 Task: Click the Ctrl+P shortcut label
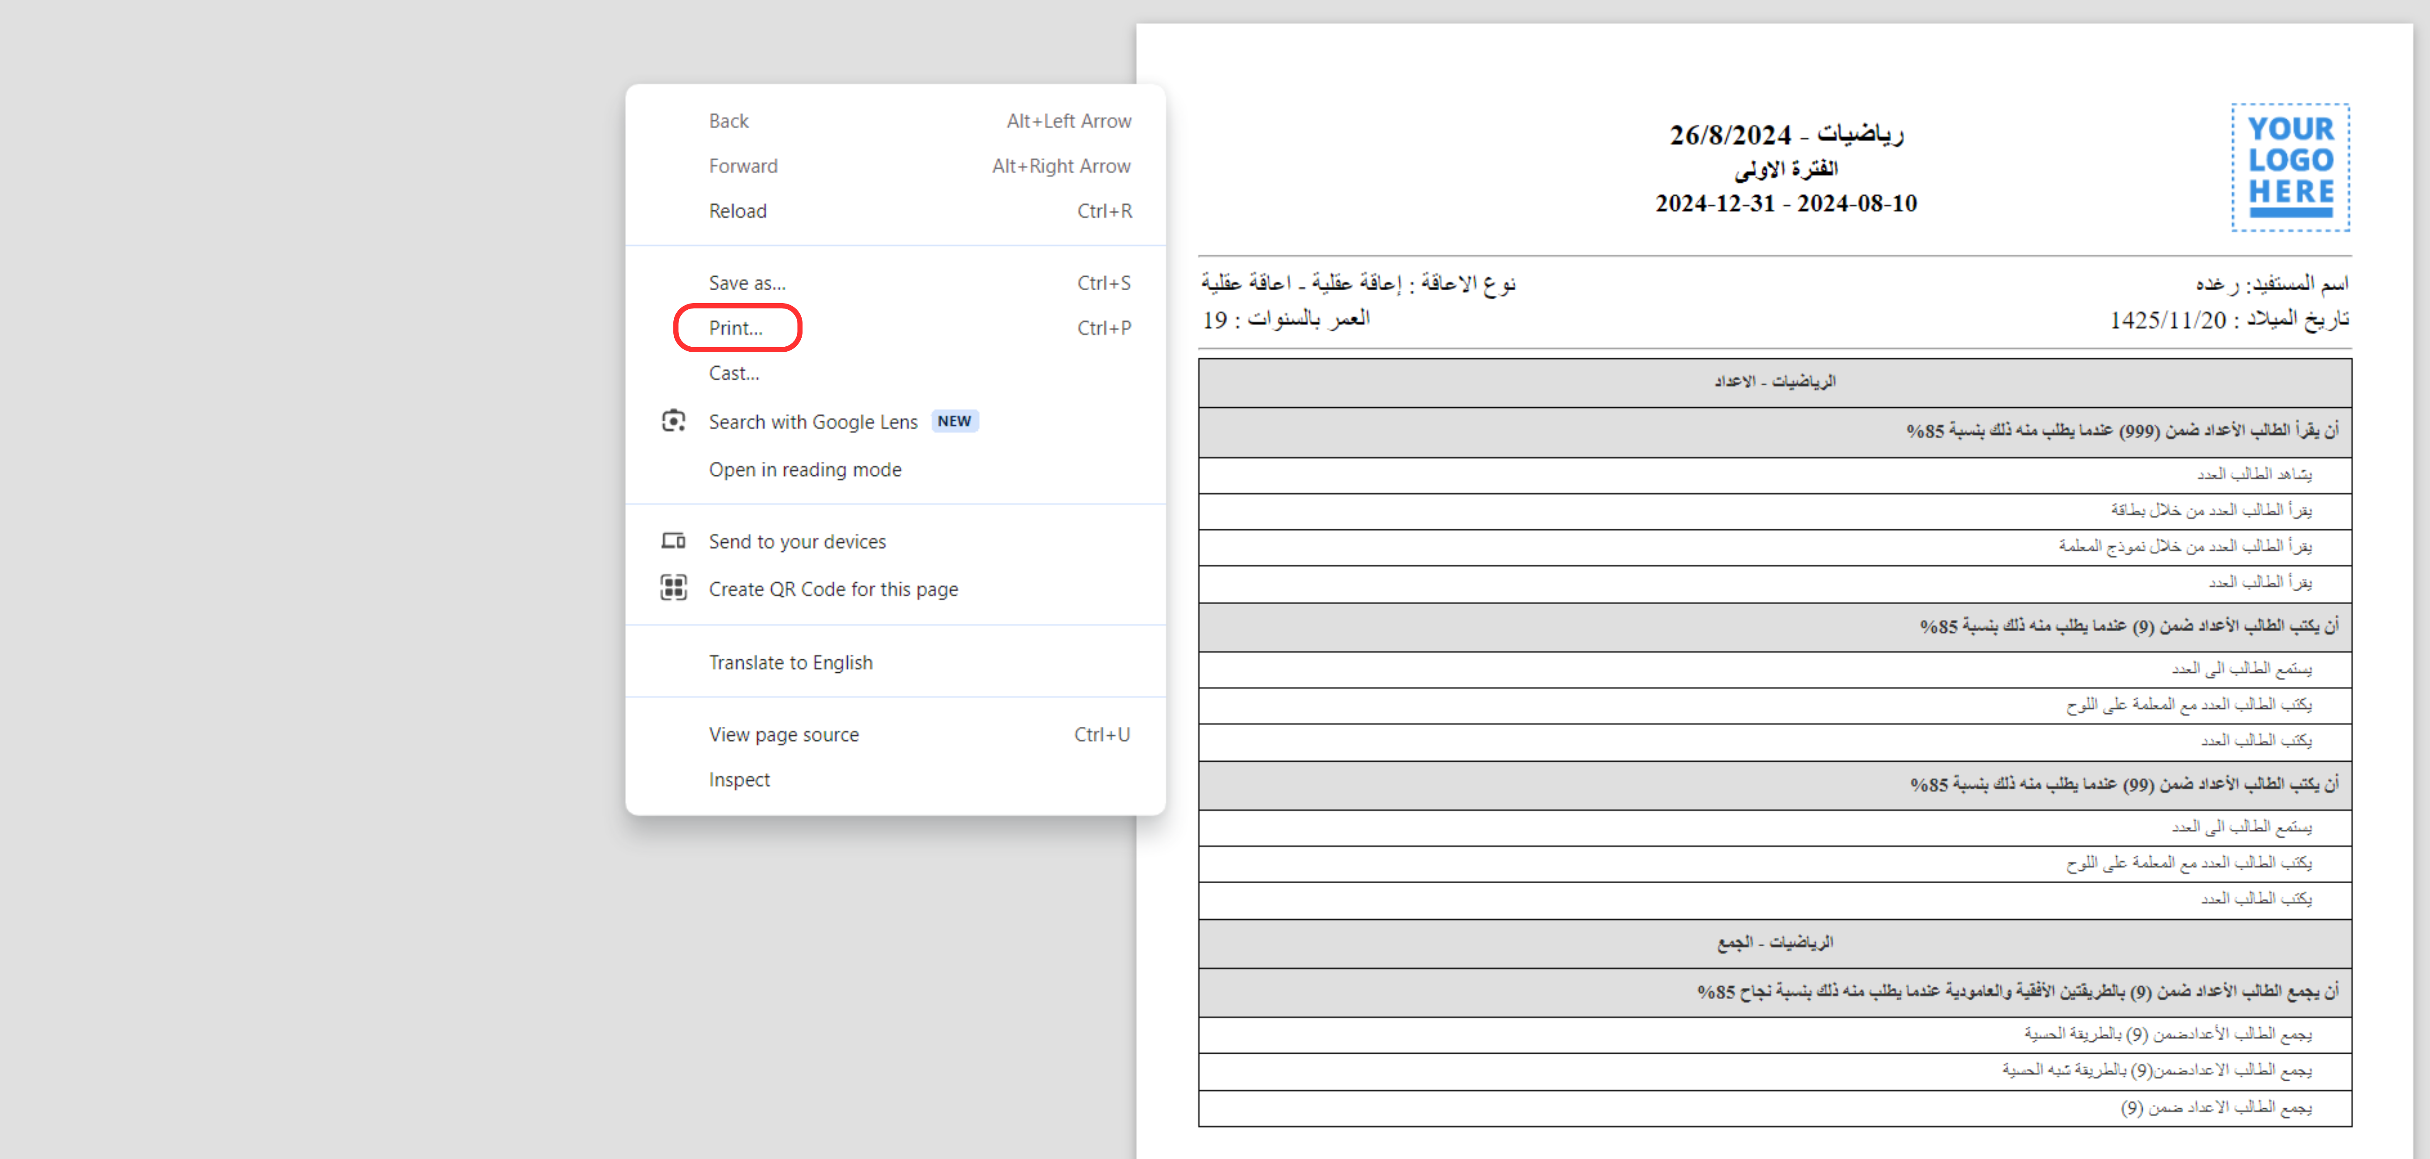pyautogui.click(x=1104, y=328)
